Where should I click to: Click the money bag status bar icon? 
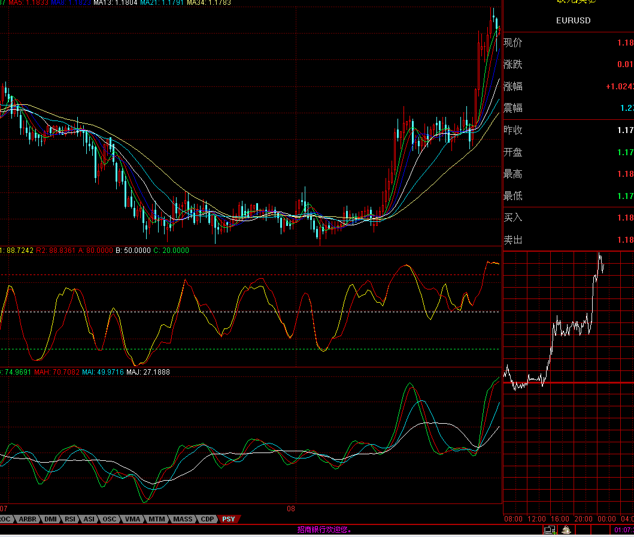point(566,530)
